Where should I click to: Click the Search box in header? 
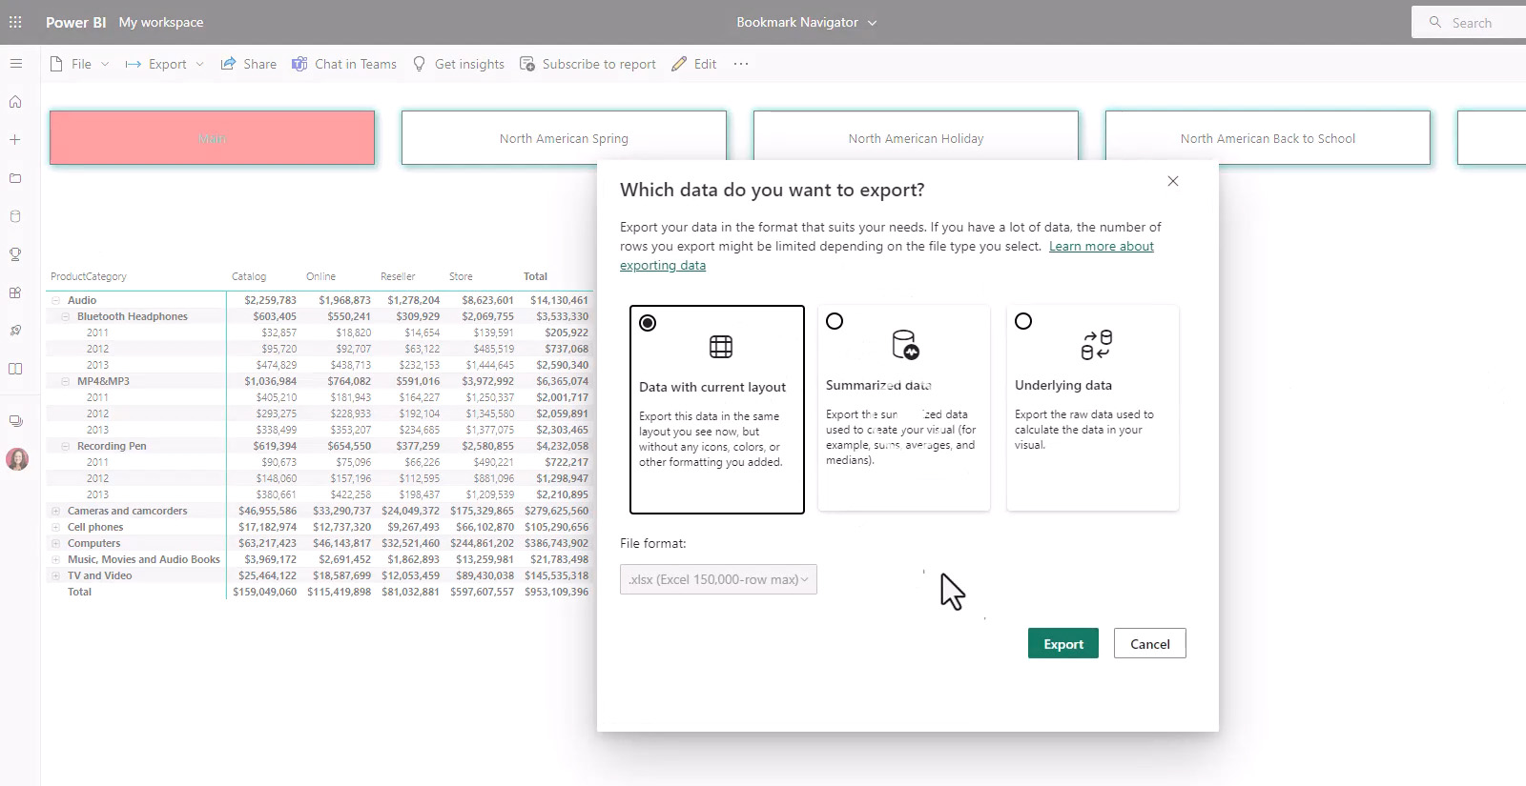click(x=1469, y=22)
